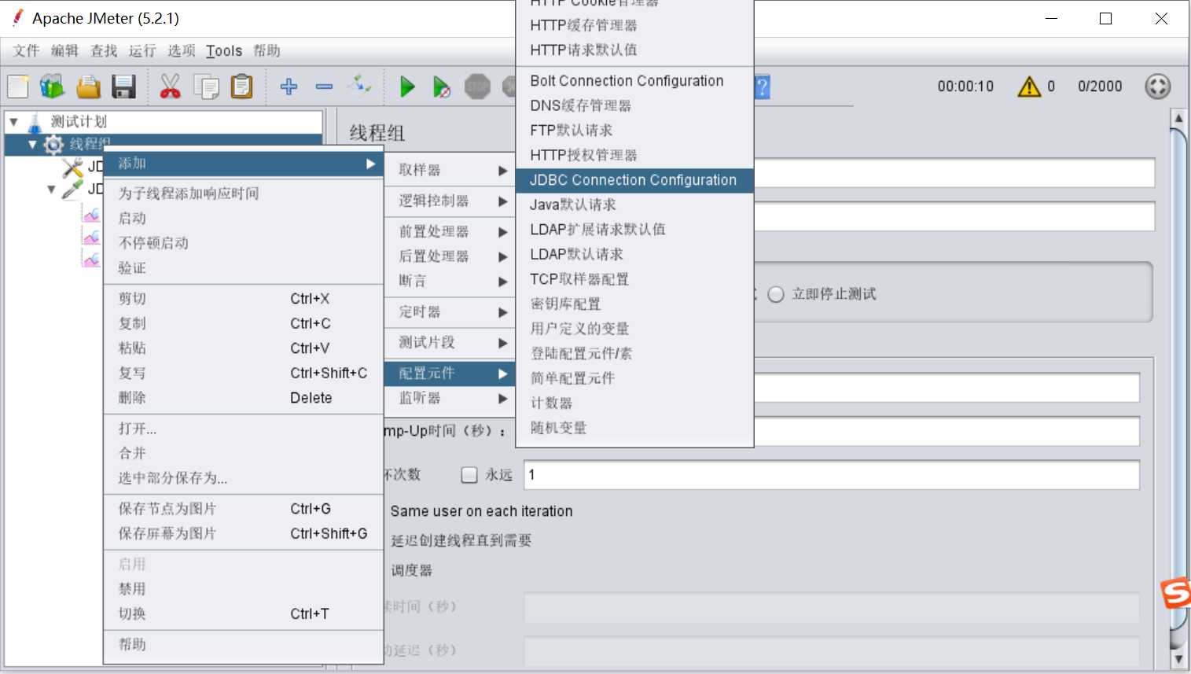The width and height of the screenshot is (1191, 674).
Task: Open the Tools menu
Action: click(224, 51)
